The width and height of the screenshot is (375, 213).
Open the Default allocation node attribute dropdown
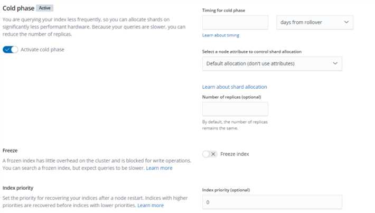(x=272, y=63)
